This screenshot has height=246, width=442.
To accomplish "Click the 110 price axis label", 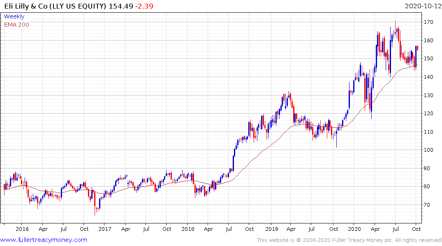I will click(428, 132).
